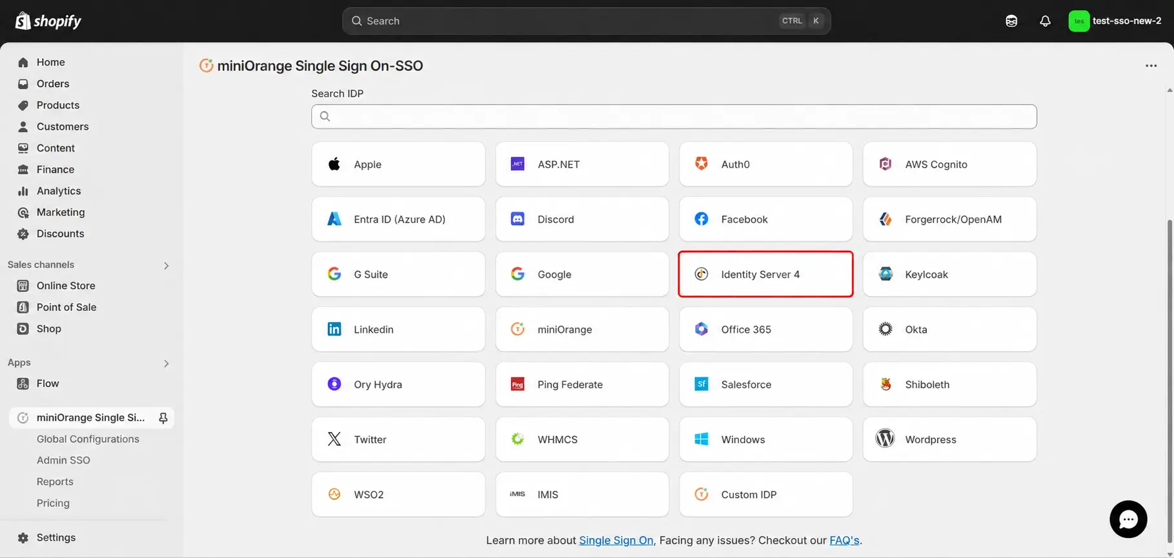Select the Apple IDP card
1174x558 pixels.
(x=398, y=164)
